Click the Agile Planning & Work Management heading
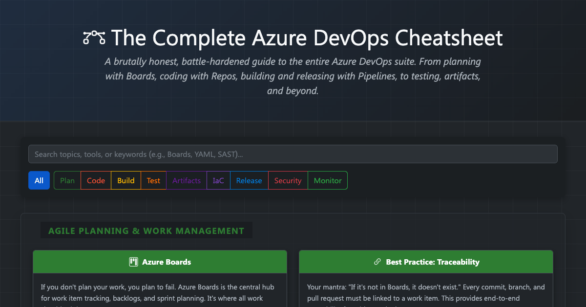 point(146,230)
